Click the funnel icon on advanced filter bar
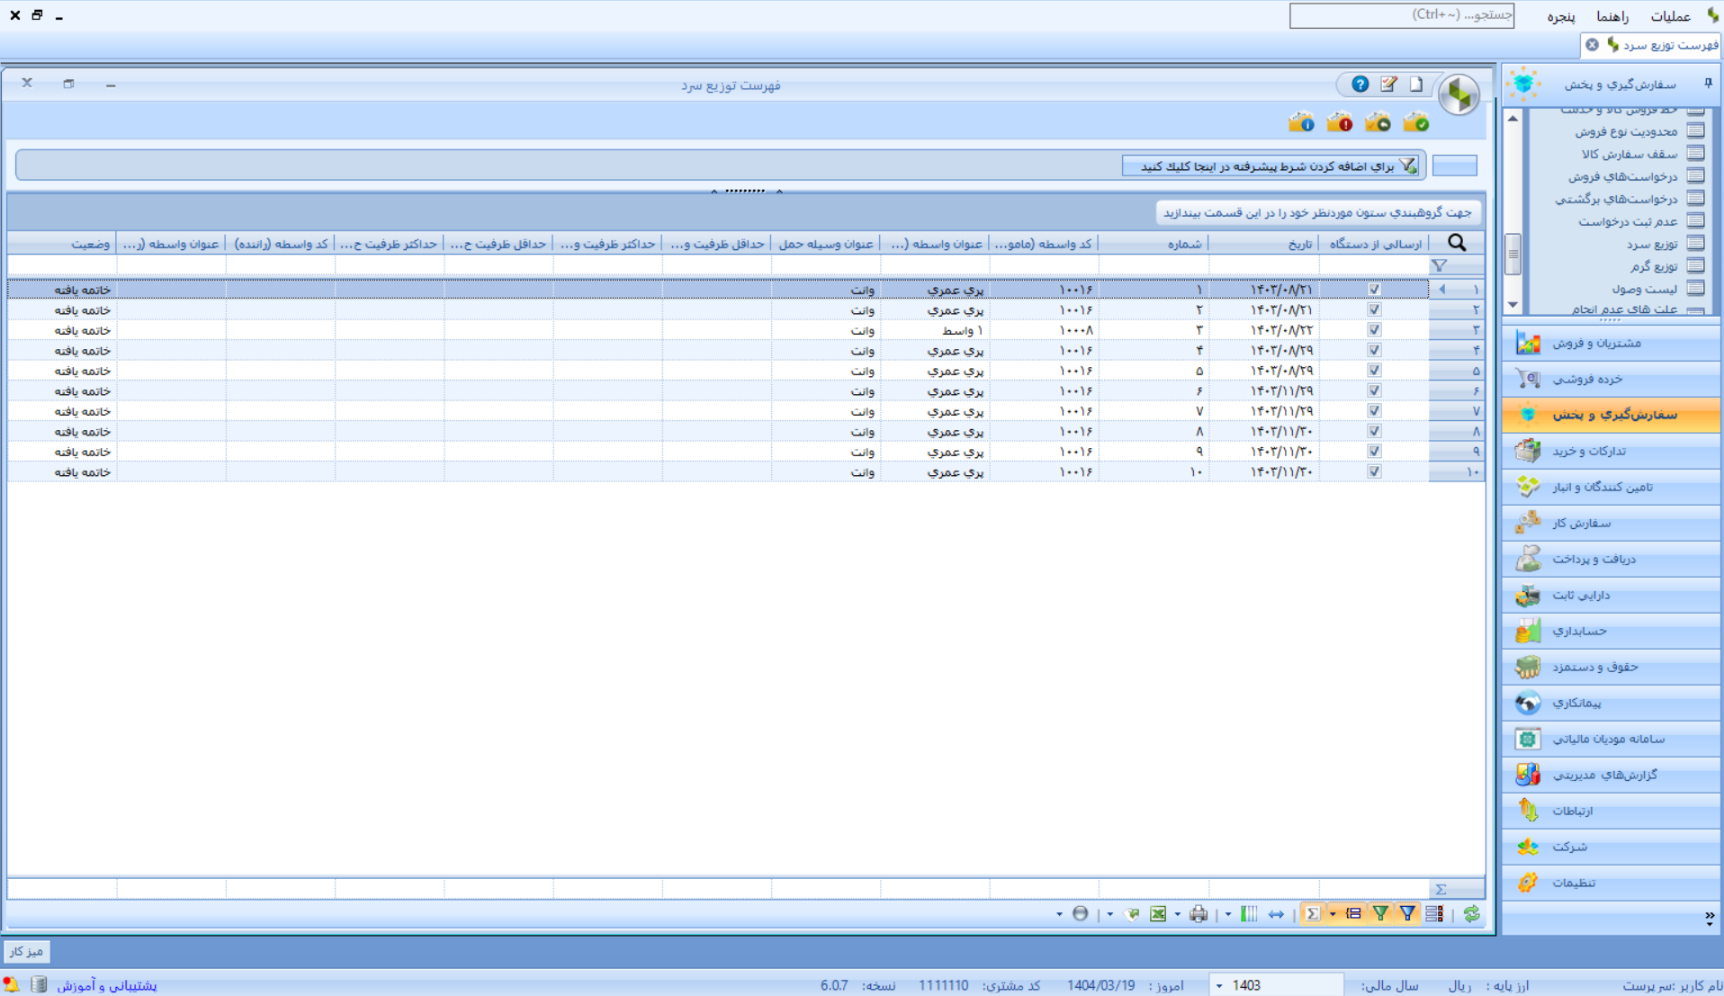This screenshot has height=996, width=1724. pos(1408,166)
